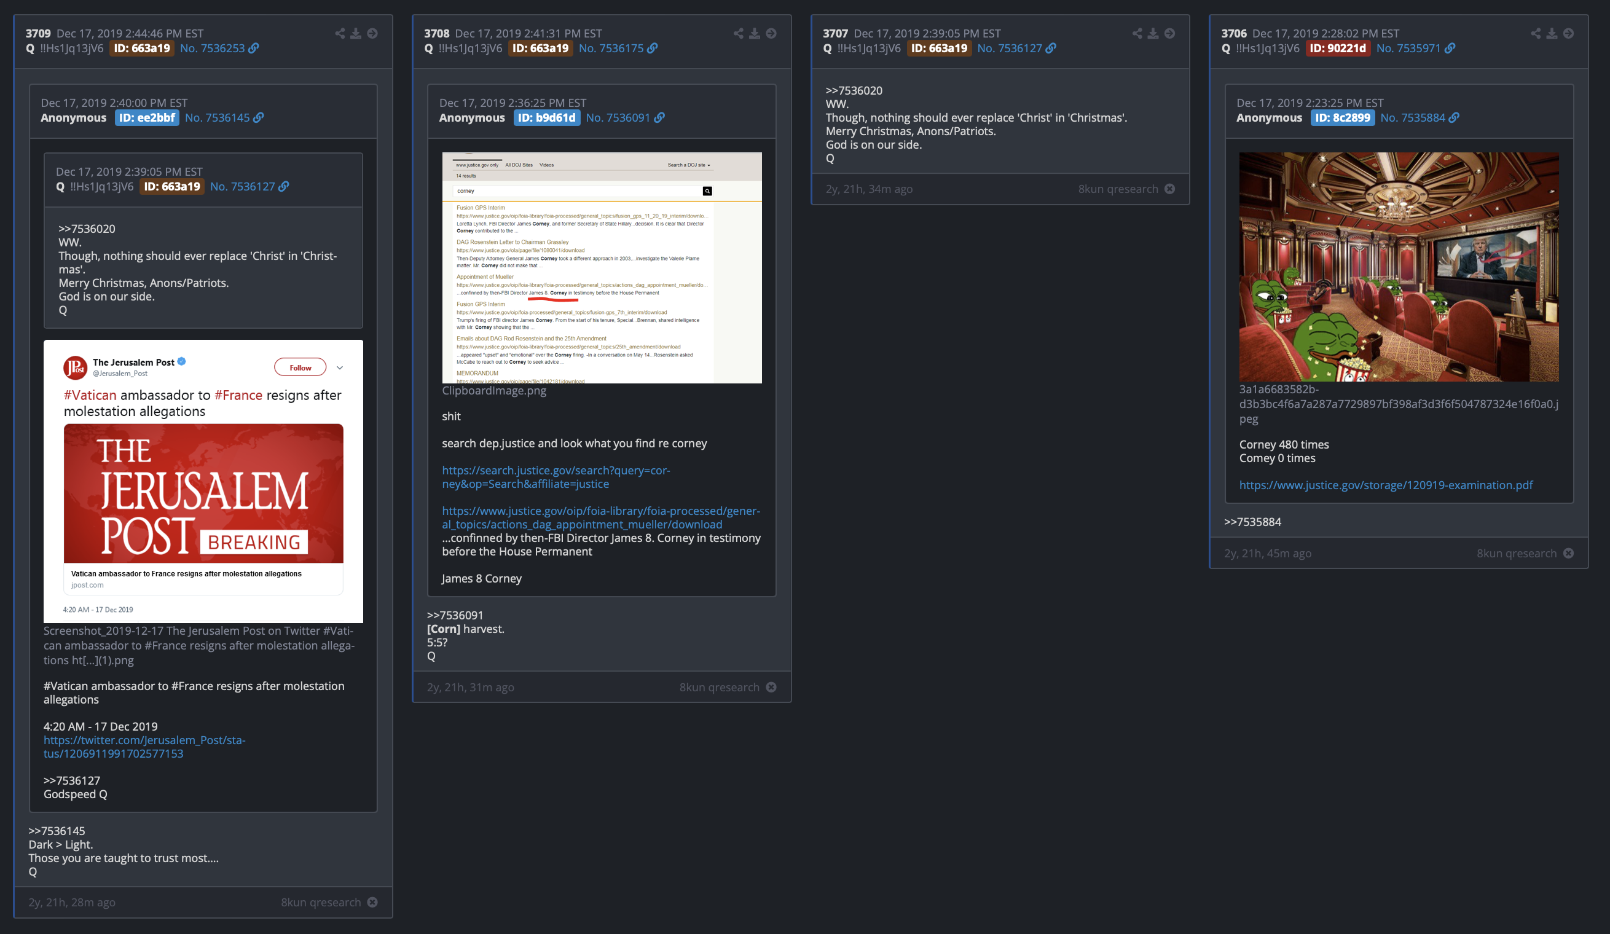The height and width of the screenshot is (934, 1610).
Task: Click share icon on post 3708
Action: [x=739, y=33]
